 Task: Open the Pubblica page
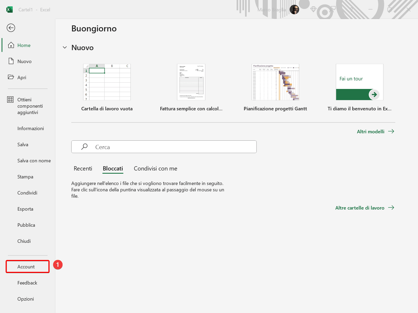[x=26, y=225]
